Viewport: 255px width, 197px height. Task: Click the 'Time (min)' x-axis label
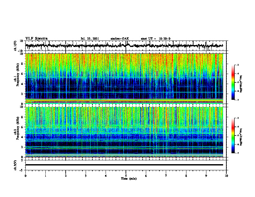click(x=129, y=179)
